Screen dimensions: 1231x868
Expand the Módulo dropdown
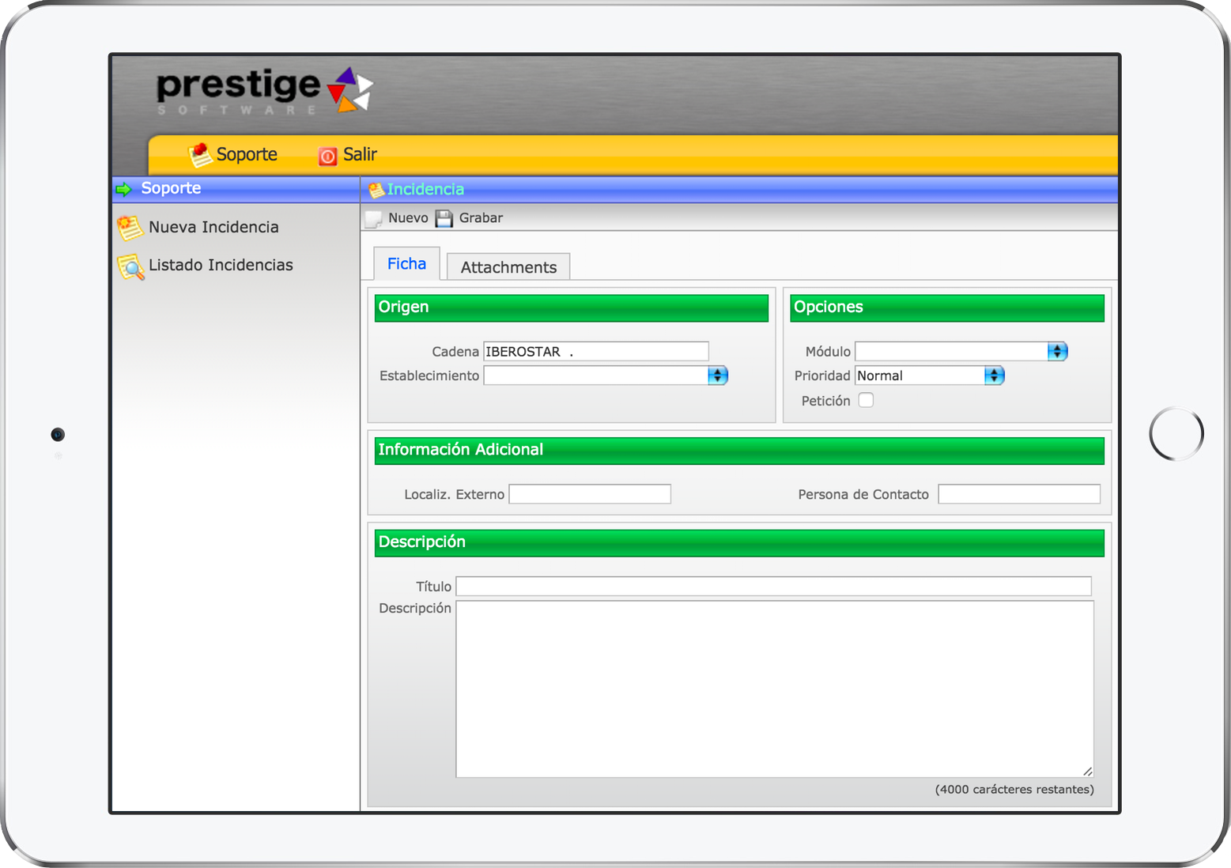(x=961, y=351)
